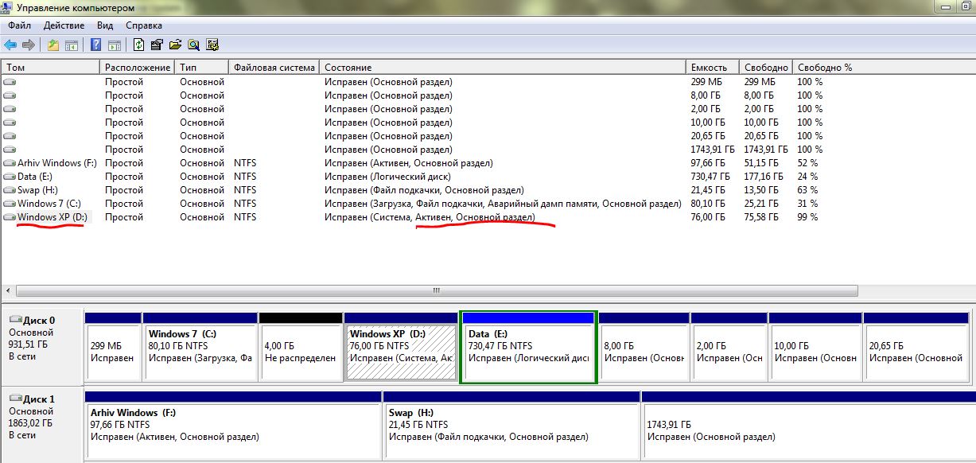Click the magnifier search toolbar icon
Image resolution: width=976 pixels, height=463 pixels.
(x=193, y=45)
